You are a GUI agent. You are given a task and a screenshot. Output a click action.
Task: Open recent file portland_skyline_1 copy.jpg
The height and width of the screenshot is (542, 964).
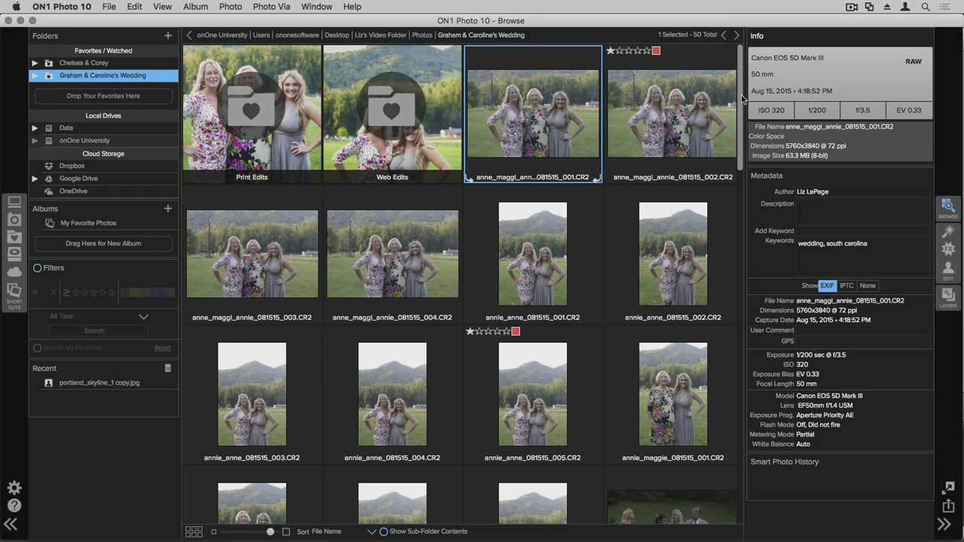click(x=99, y=382)
